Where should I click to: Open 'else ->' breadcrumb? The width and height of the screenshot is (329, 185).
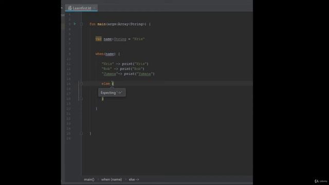pyautogui.click(x=134, y=179)
